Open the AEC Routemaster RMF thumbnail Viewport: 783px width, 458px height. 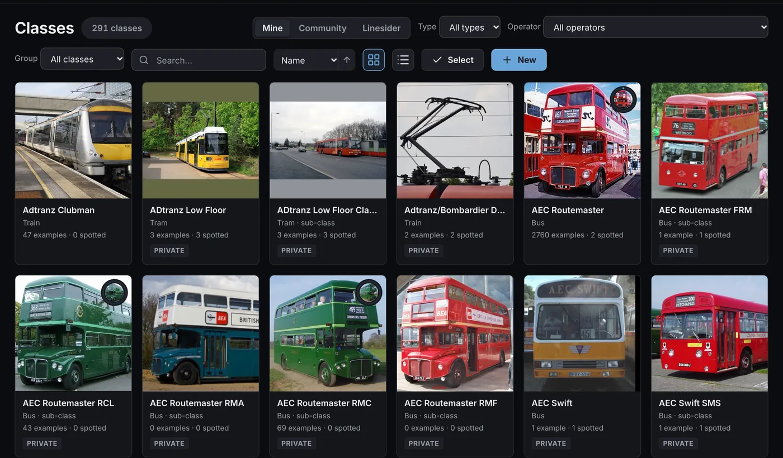(455, 333)
